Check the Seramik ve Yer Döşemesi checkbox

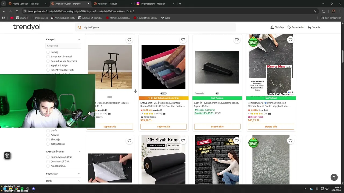(48, 61)
